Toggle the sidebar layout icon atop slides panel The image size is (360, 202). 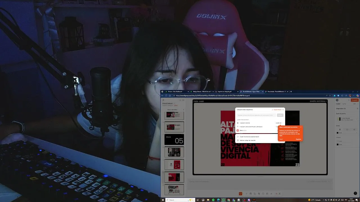tap(180, 100)
